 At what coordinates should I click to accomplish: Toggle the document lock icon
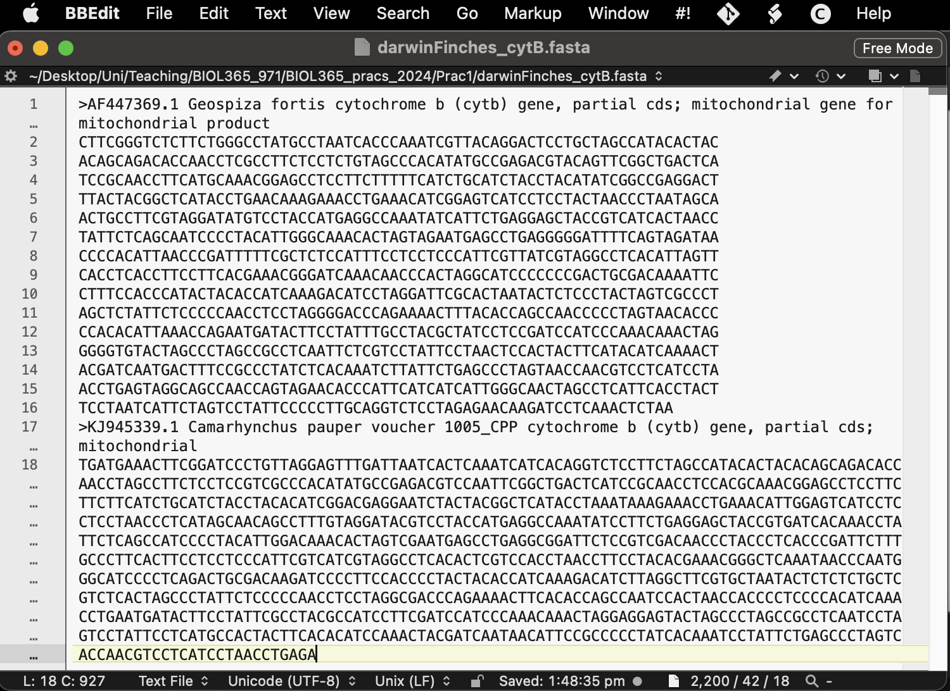(478, 681)
